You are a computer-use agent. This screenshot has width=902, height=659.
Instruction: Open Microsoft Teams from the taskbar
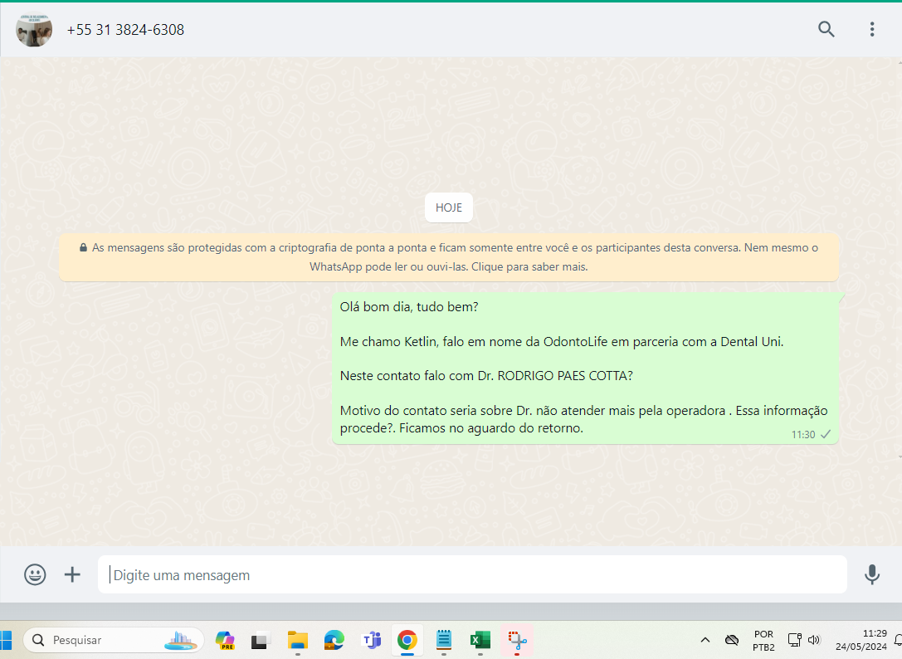tap(371, 640)
